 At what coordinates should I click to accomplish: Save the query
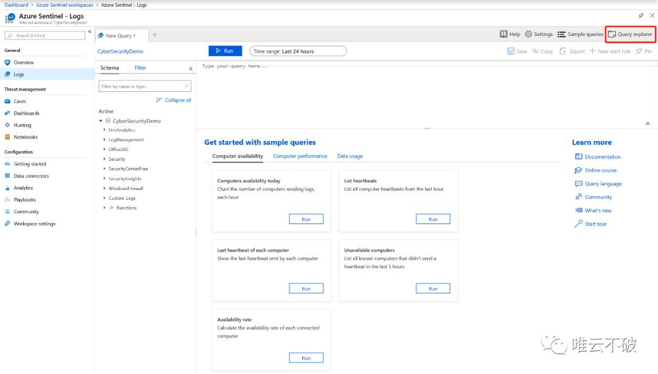coord(517,51)
